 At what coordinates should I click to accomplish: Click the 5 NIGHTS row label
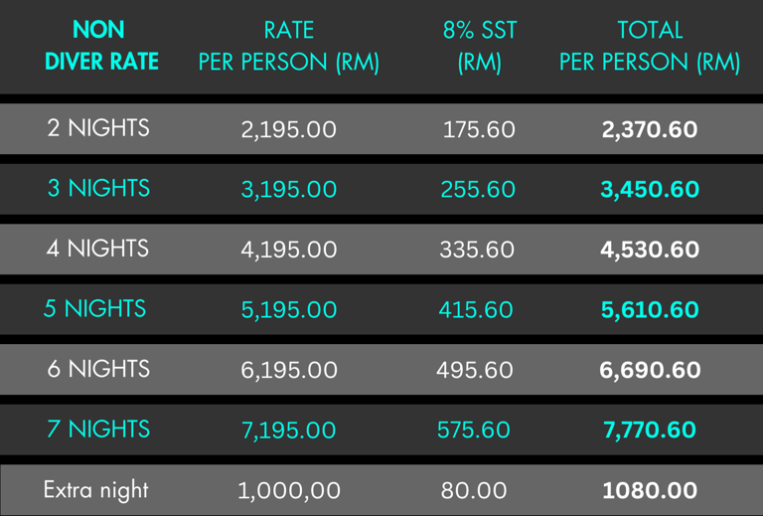click(94, 309)
